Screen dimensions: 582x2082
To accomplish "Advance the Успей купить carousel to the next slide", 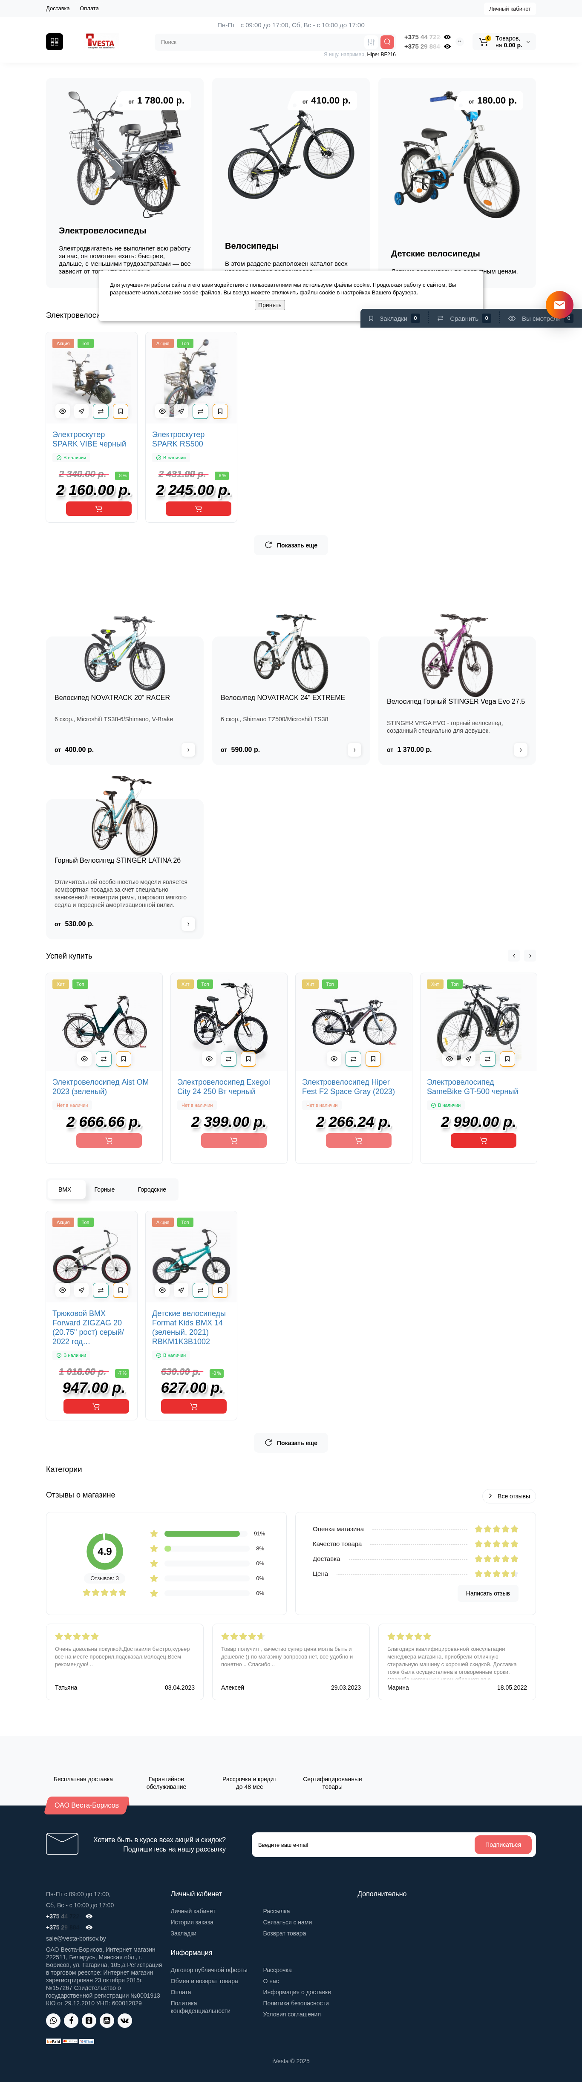I will pos(530,955).
